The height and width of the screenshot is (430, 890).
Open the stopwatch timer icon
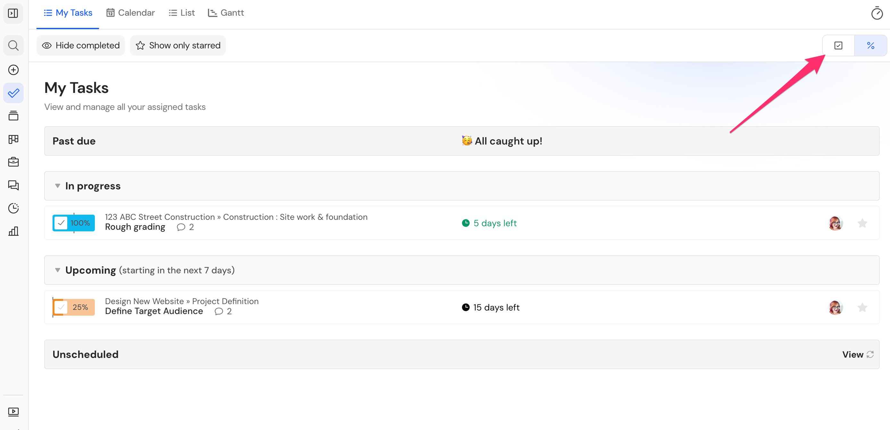pyautogui.click(x=877, y=13)
